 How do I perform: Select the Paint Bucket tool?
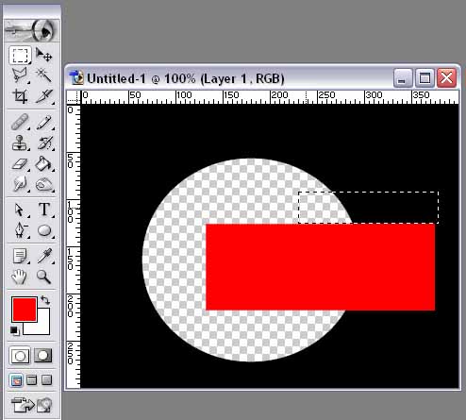(x=44, y=164)
